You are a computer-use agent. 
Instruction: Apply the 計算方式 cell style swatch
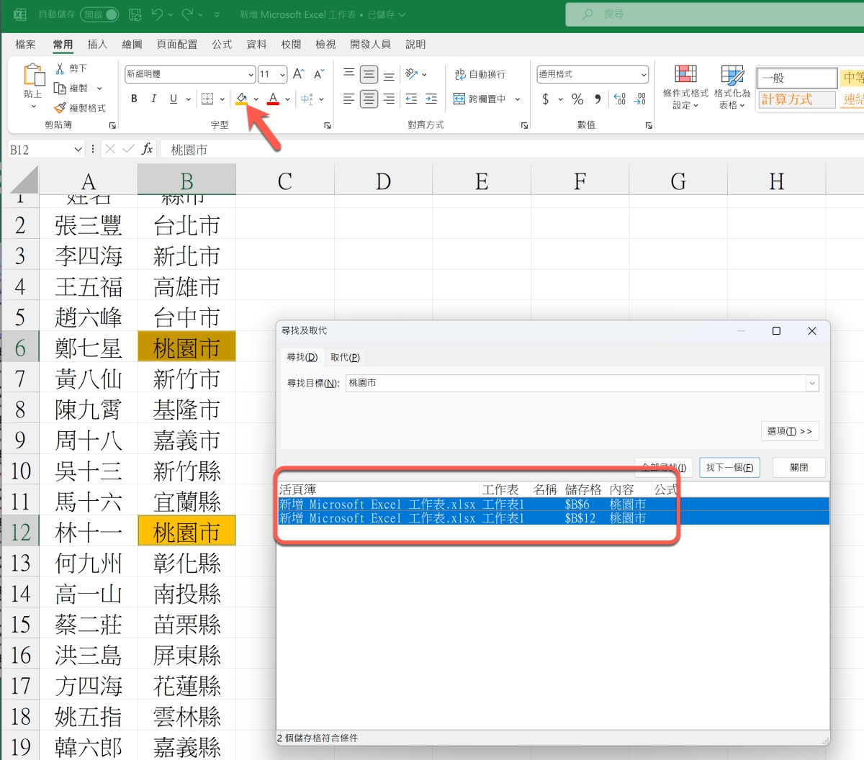tap(796, 99)
